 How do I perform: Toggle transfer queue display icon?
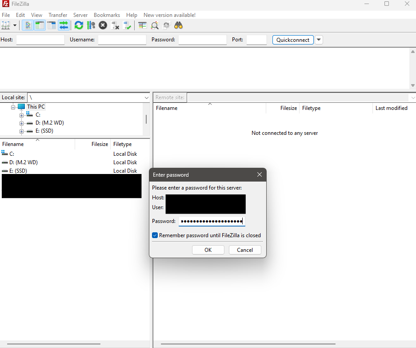click(x=64, y=25)
